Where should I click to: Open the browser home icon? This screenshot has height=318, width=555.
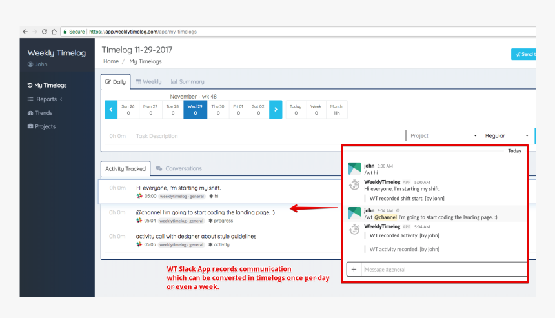pos(54,32)
